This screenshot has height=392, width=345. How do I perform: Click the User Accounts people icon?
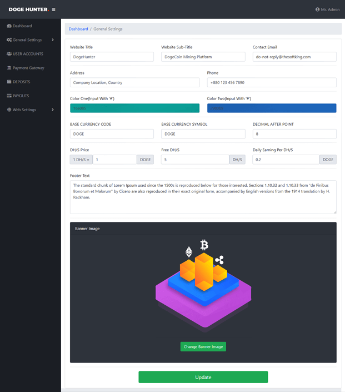[x=9, y=54]
